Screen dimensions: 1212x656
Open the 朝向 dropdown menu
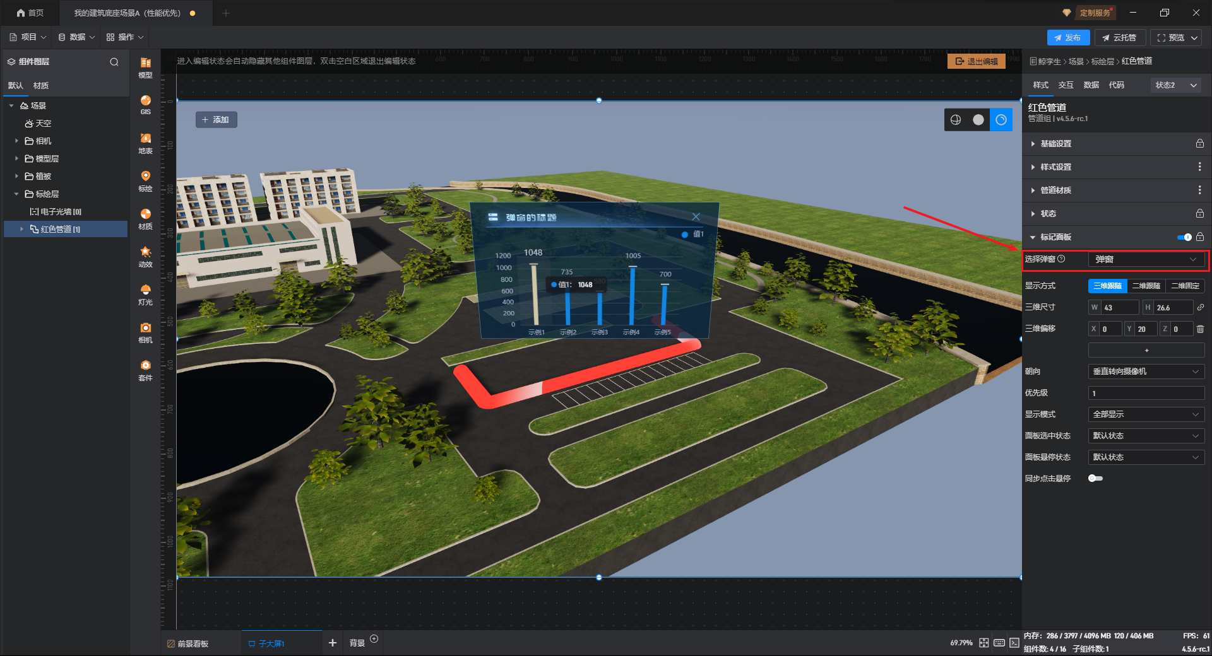point(1146,372)
